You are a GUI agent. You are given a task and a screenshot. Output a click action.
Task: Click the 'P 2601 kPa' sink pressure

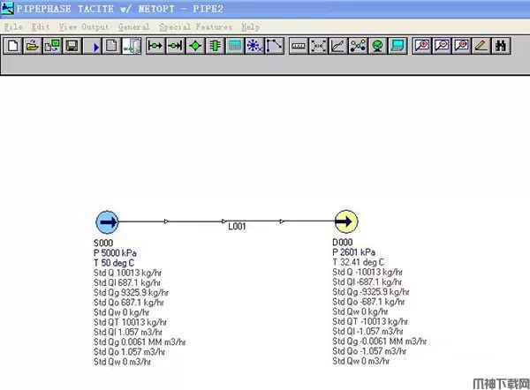[x=354, y=252]
